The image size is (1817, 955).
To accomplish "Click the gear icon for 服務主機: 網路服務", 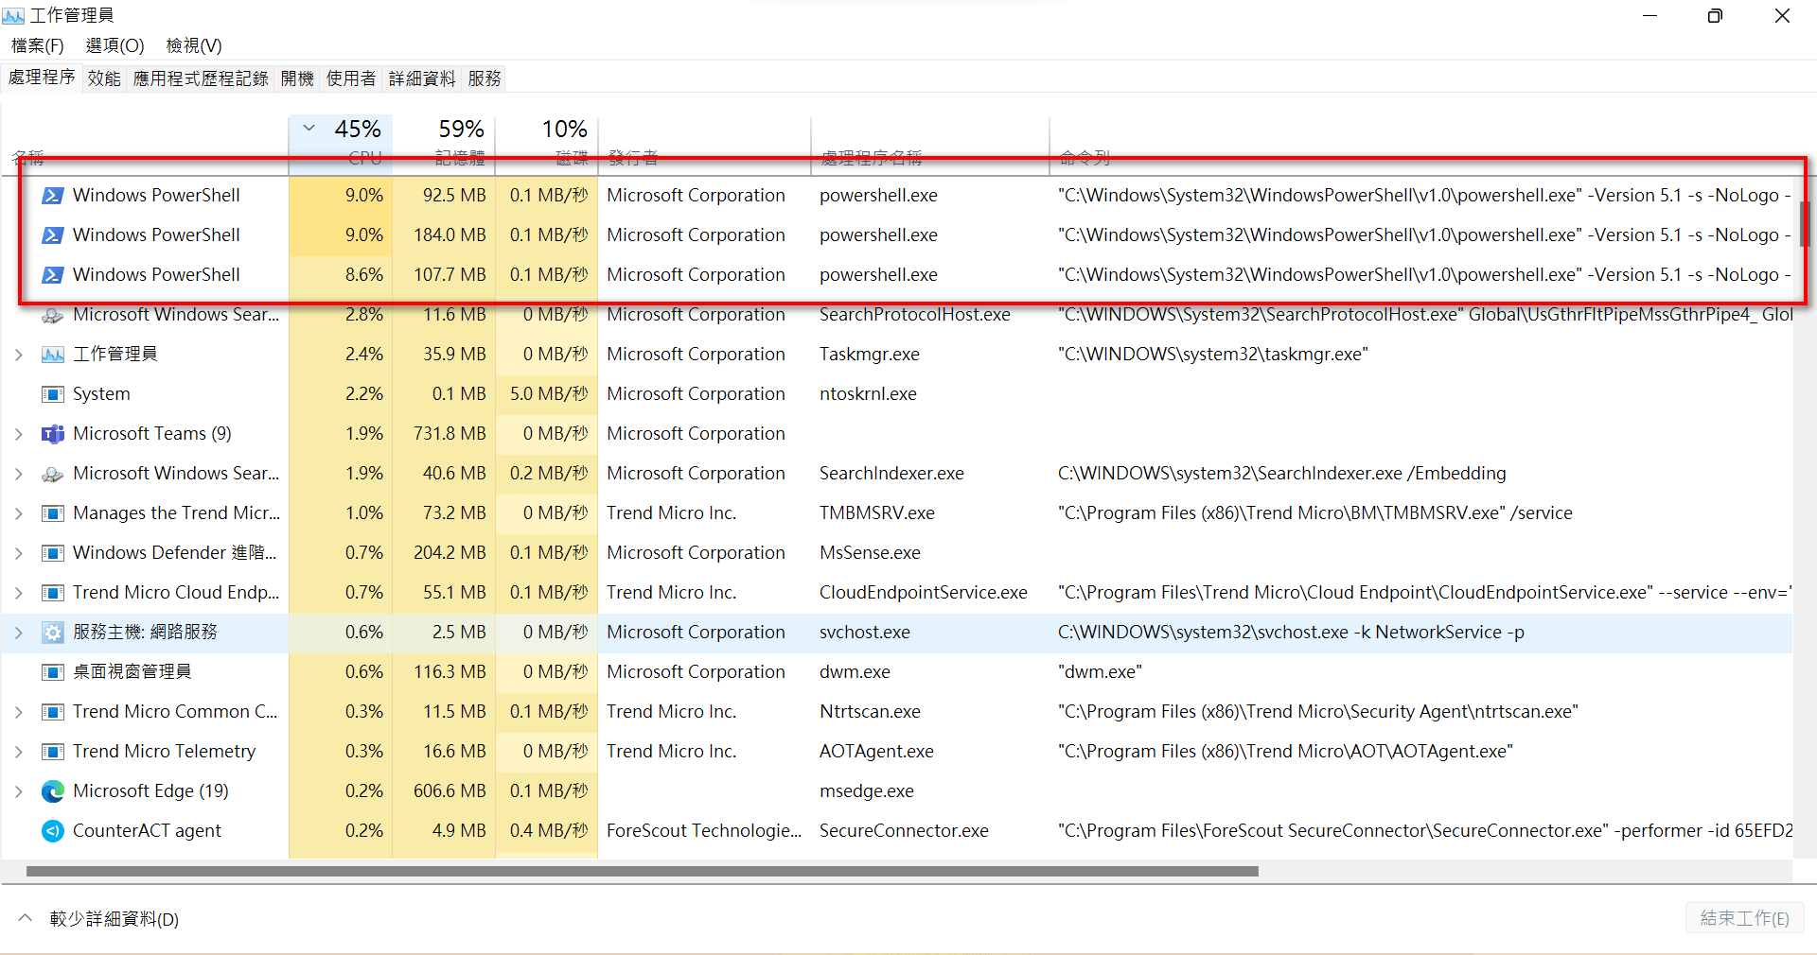I will click(x=53, y=633).
